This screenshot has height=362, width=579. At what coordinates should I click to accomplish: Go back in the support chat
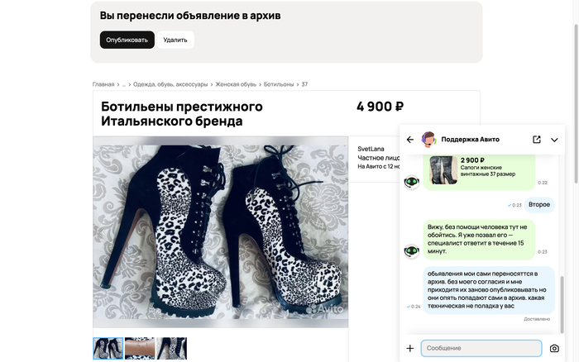(410, 140)
